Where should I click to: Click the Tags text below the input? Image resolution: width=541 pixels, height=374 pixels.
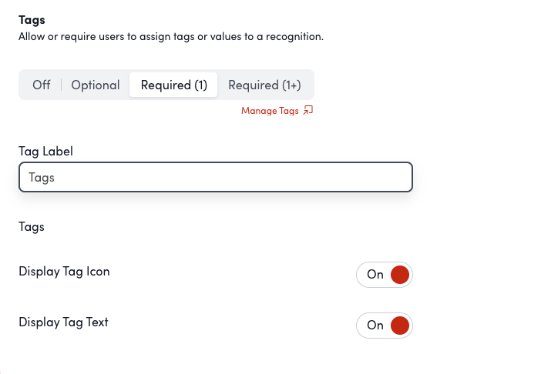[32, 227]
